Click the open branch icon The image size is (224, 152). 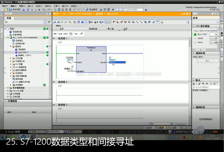(x=76, y=34)
